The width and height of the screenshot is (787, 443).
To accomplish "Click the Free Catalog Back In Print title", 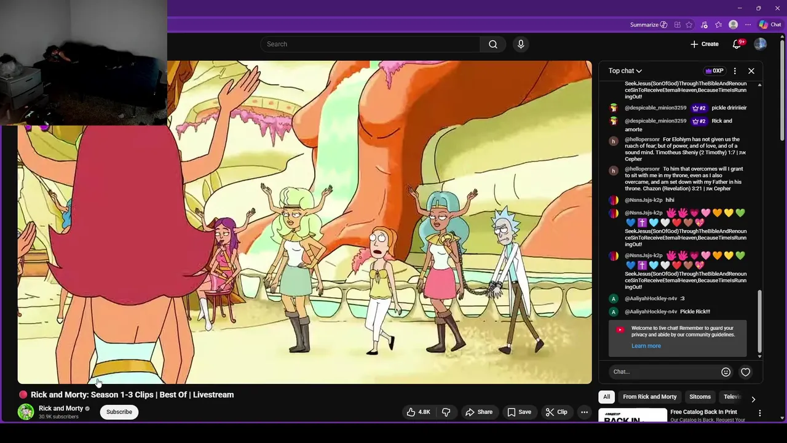I will point(703,412).
